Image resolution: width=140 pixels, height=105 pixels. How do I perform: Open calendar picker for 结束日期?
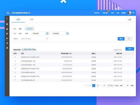click(x=68, y=33)
